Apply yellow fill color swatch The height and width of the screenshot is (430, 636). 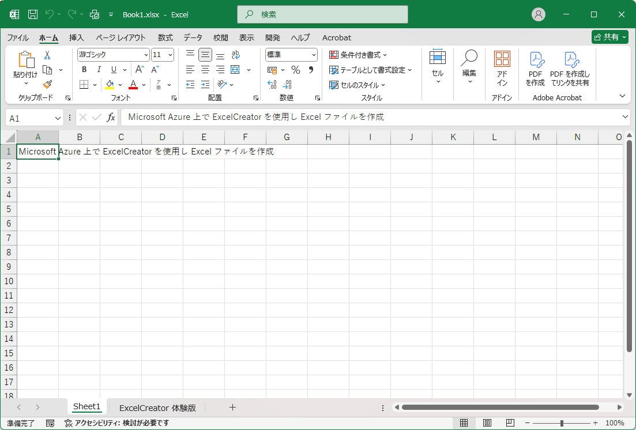(110, 85)
